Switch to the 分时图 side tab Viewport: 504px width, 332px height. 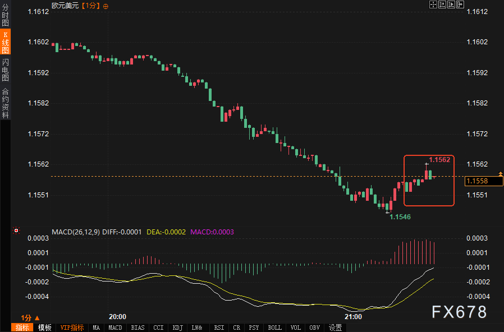pyautogui.click(x=6, y=16)
